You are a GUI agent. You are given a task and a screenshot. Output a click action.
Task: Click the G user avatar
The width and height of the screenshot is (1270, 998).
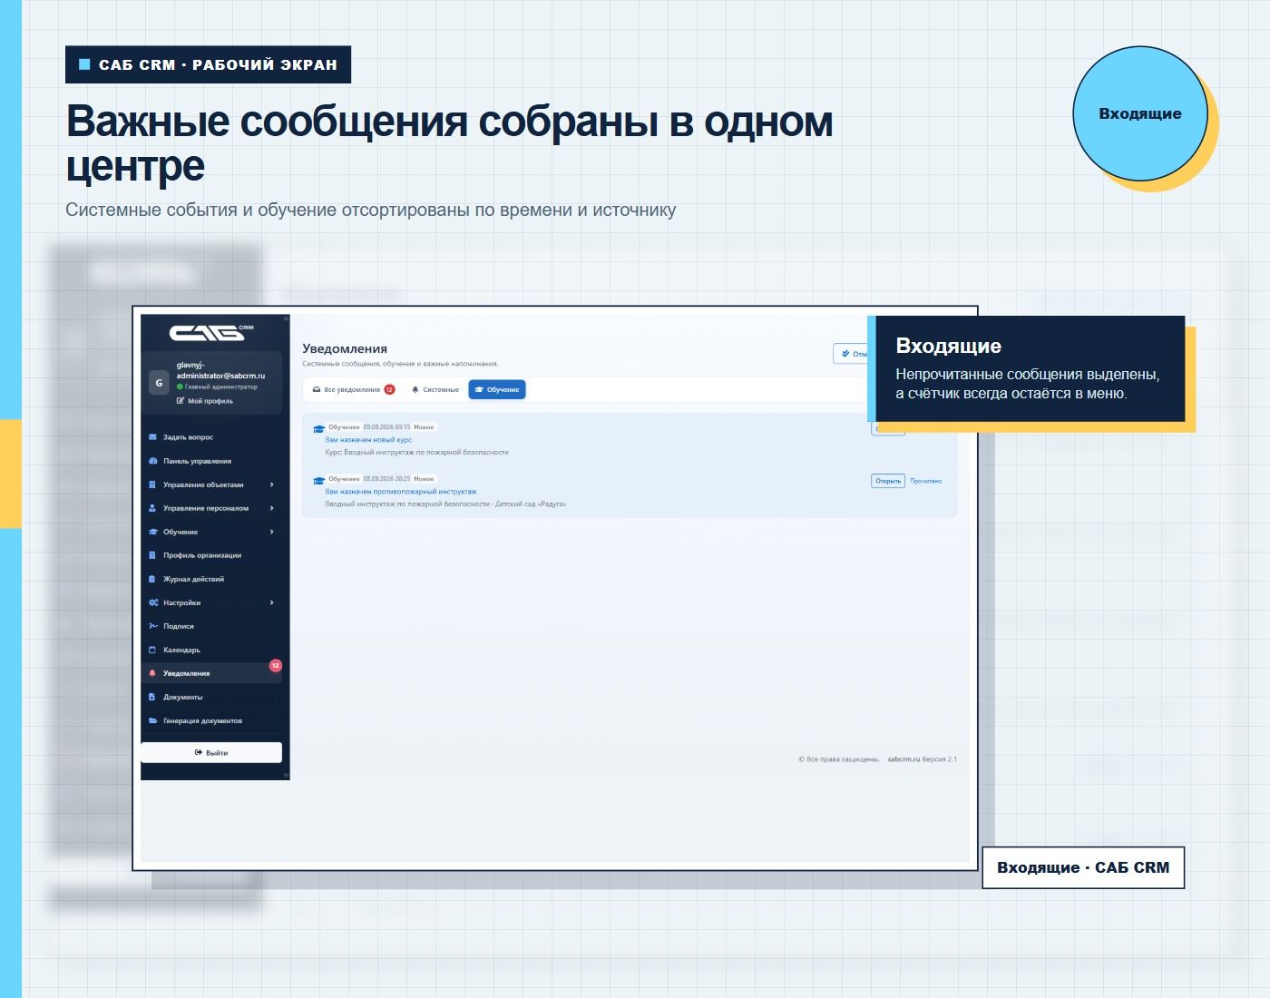point(159,383)
